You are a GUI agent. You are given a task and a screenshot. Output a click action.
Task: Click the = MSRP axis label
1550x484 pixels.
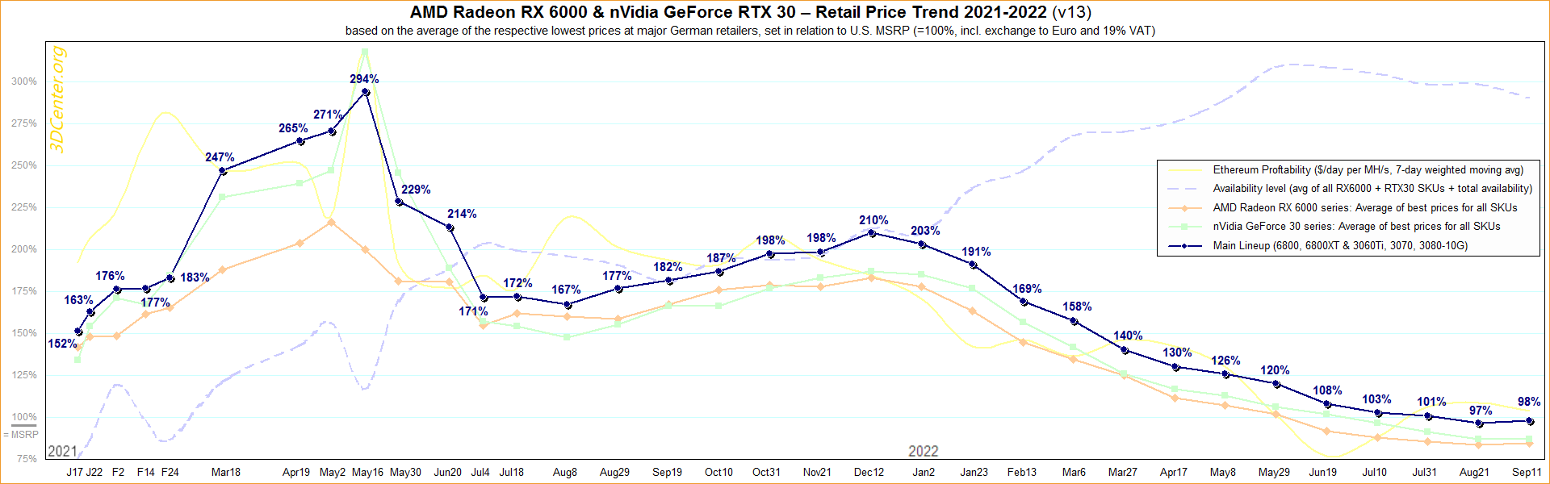tap(21, 435)
